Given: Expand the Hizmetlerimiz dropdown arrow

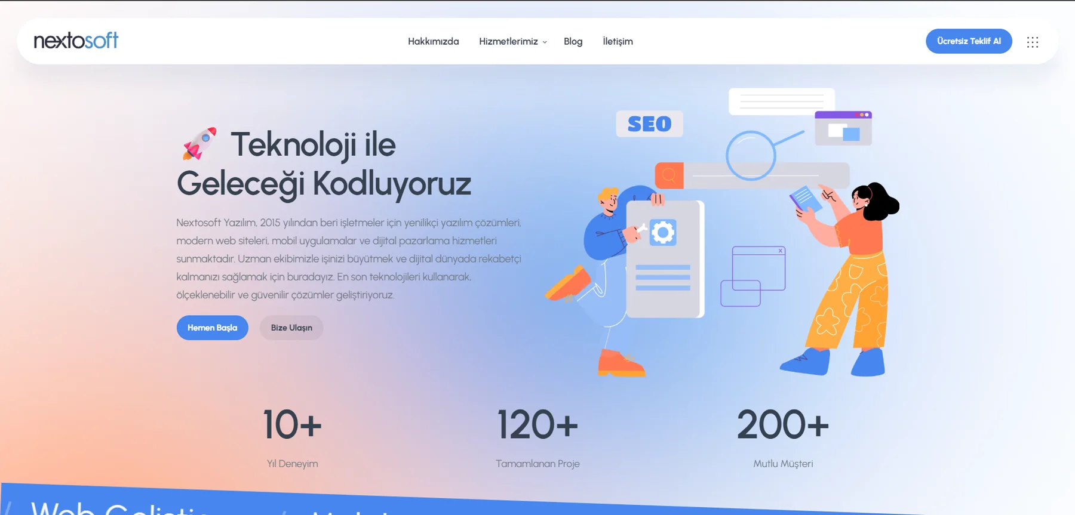Looking at the screenshot, I should tap(545, 42).
